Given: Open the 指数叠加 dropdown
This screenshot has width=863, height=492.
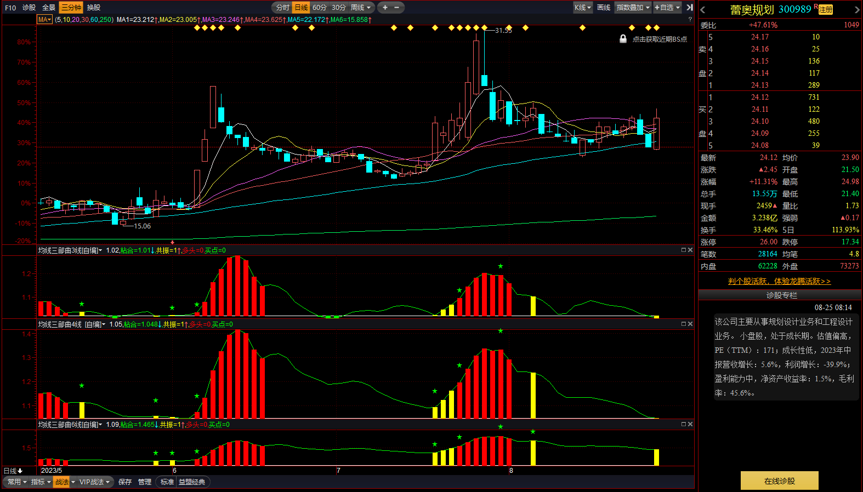Looking at the screenshot, I should tap(633, 8).
